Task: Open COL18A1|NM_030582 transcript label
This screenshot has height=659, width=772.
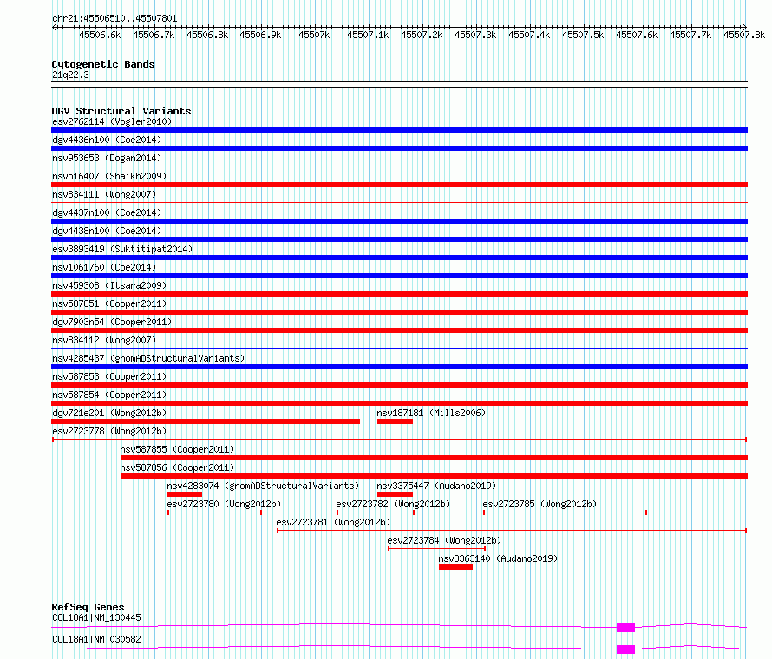Action: [x=96, y=639]
